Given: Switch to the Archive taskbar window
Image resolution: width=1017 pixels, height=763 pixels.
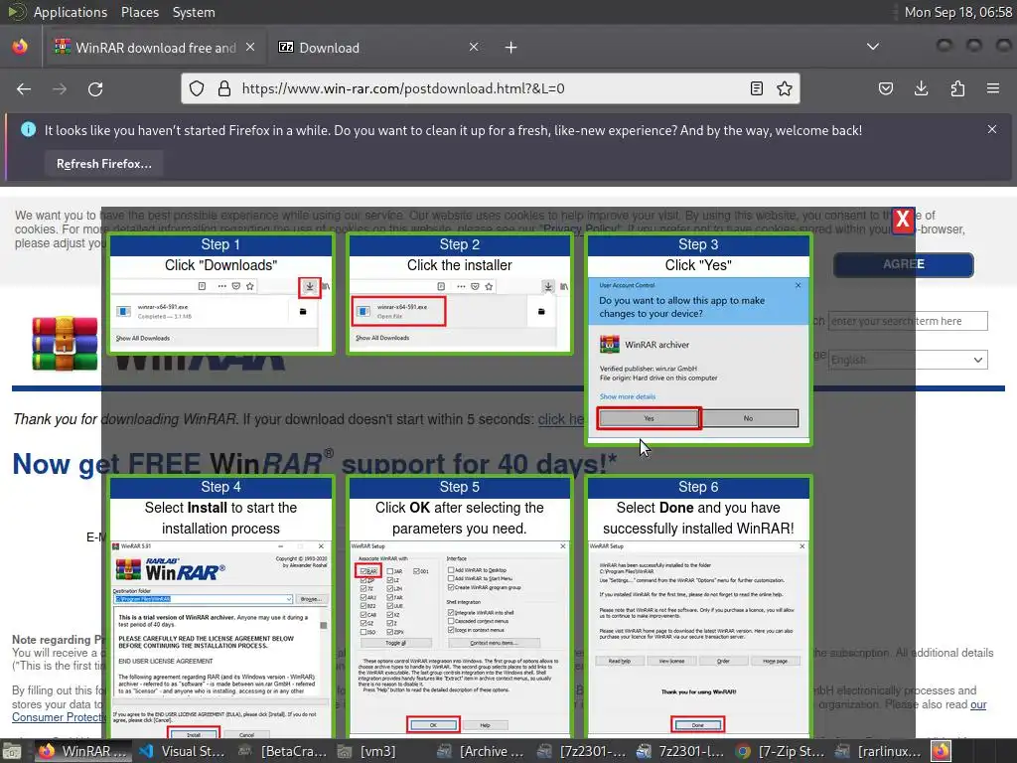Looking at the screenshot, I should point(480,751).
